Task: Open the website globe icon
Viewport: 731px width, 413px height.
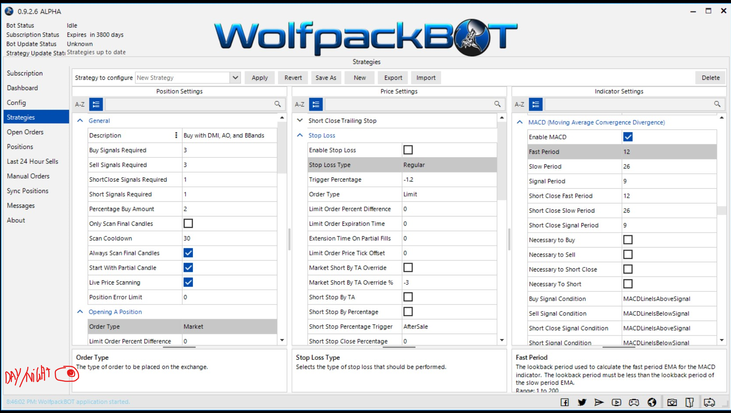Action: point(652,402)
